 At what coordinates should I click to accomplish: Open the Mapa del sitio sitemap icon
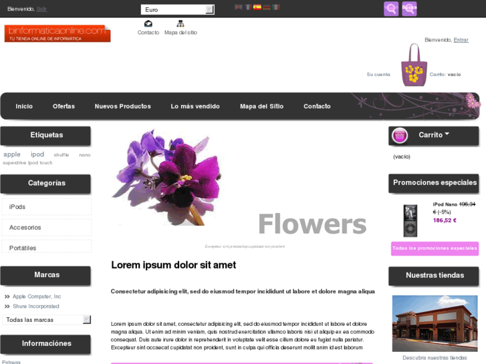pyautogui.click(x=180, y=23)
